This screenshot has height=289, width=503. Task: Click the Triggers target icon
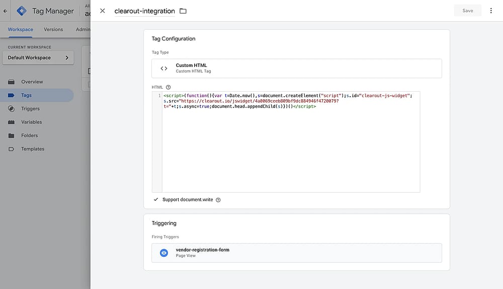11,109
